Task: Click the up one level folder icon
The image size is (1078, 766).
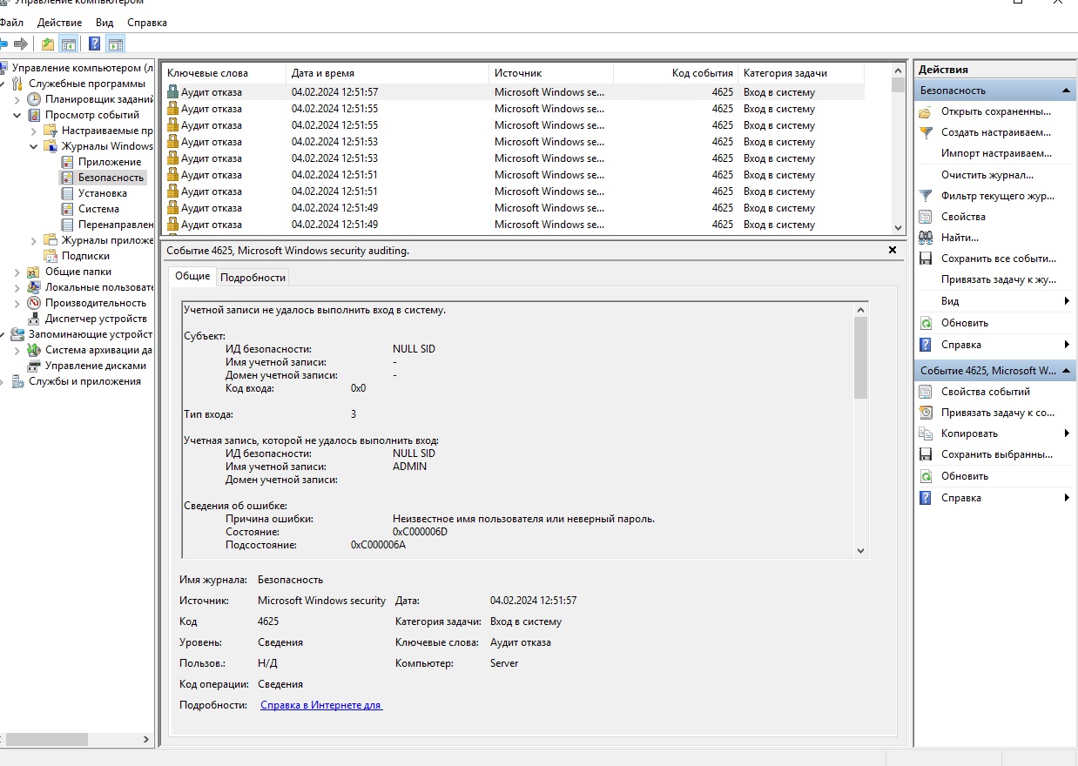Action: click(48, 44)
